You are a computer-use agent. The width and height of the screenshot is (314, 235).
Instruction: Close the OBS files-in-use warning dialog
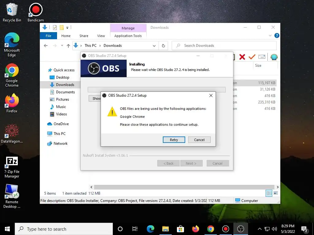click(x=211, y=95)
